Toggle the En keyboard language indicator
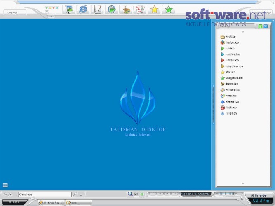This screenshot has width=275, height=206. [136, 194]
